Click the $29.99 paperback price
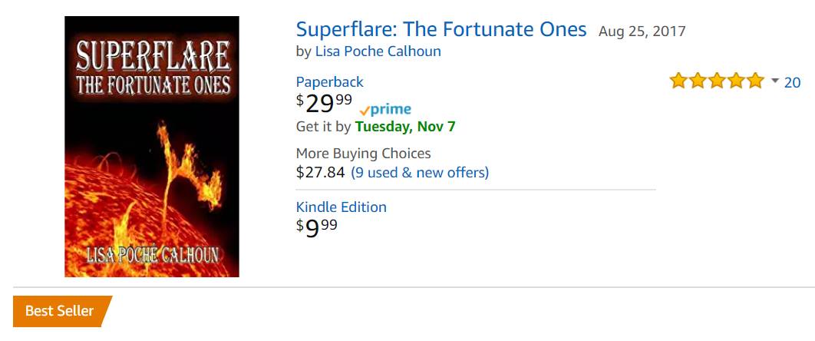Viewport: 815px width, 341px height. 325,103
